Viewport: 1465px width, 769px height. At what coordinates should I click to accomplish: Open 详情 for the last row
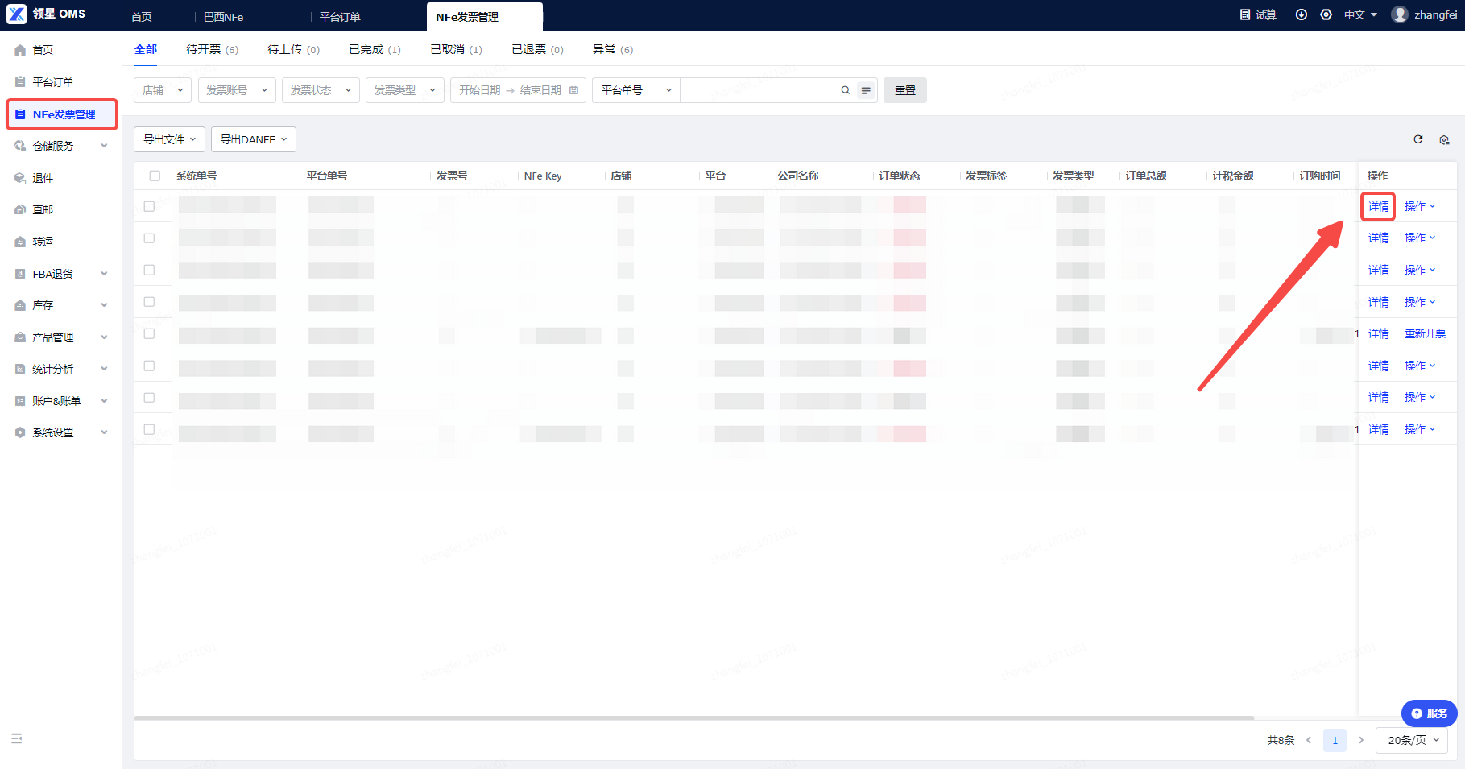pos(1378,429)
